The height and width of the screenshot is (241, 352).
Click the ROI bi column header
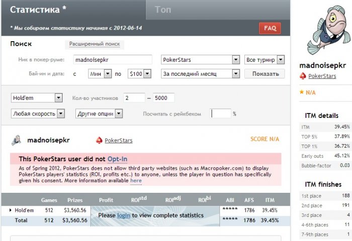[x=205, y=199]
